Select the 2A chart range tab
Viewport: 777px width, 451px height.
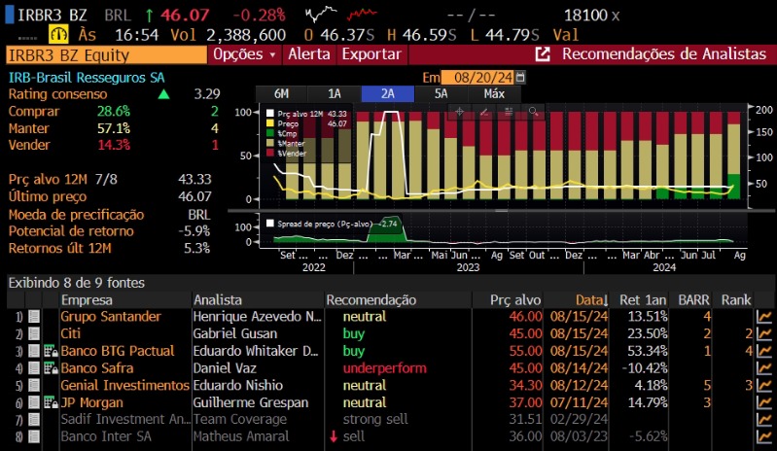pyautogui.click(x=387, y=94)
